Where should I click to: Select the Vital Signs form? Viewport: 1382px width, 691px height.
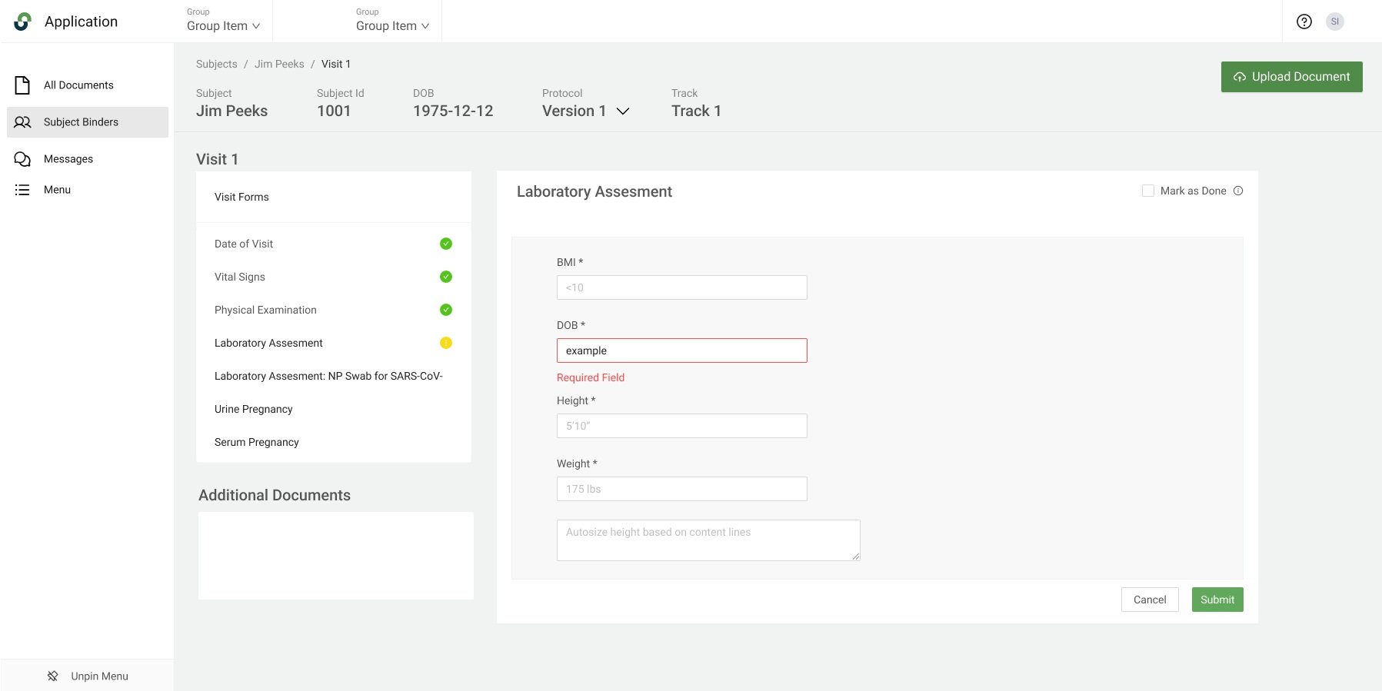[334, 277]
